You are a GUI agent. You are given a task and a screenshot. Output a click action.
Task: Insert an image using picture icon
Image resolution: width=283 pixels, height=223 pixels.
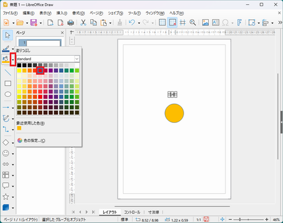pyautogui.click(x=205, y=22)
